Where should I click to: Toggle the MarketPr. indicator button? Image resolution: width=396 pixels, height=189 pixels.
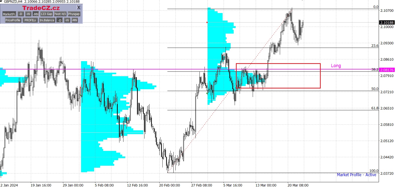point(9,14)
